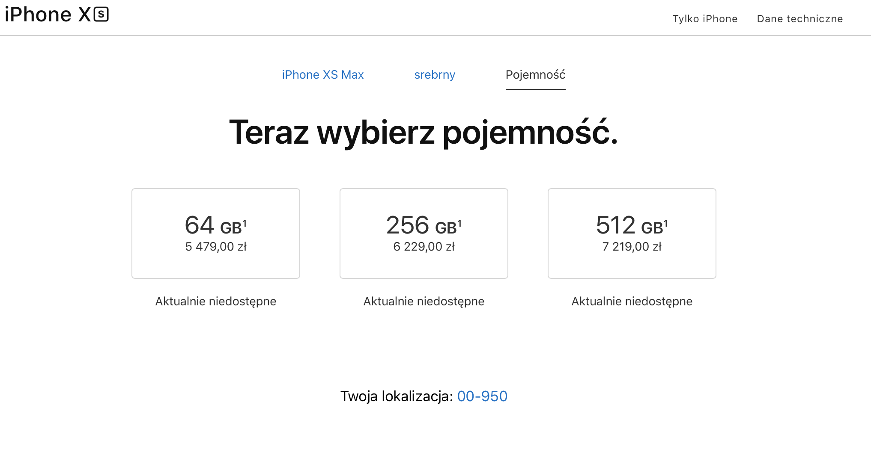Go back to srebrny color step

(435, 74)
